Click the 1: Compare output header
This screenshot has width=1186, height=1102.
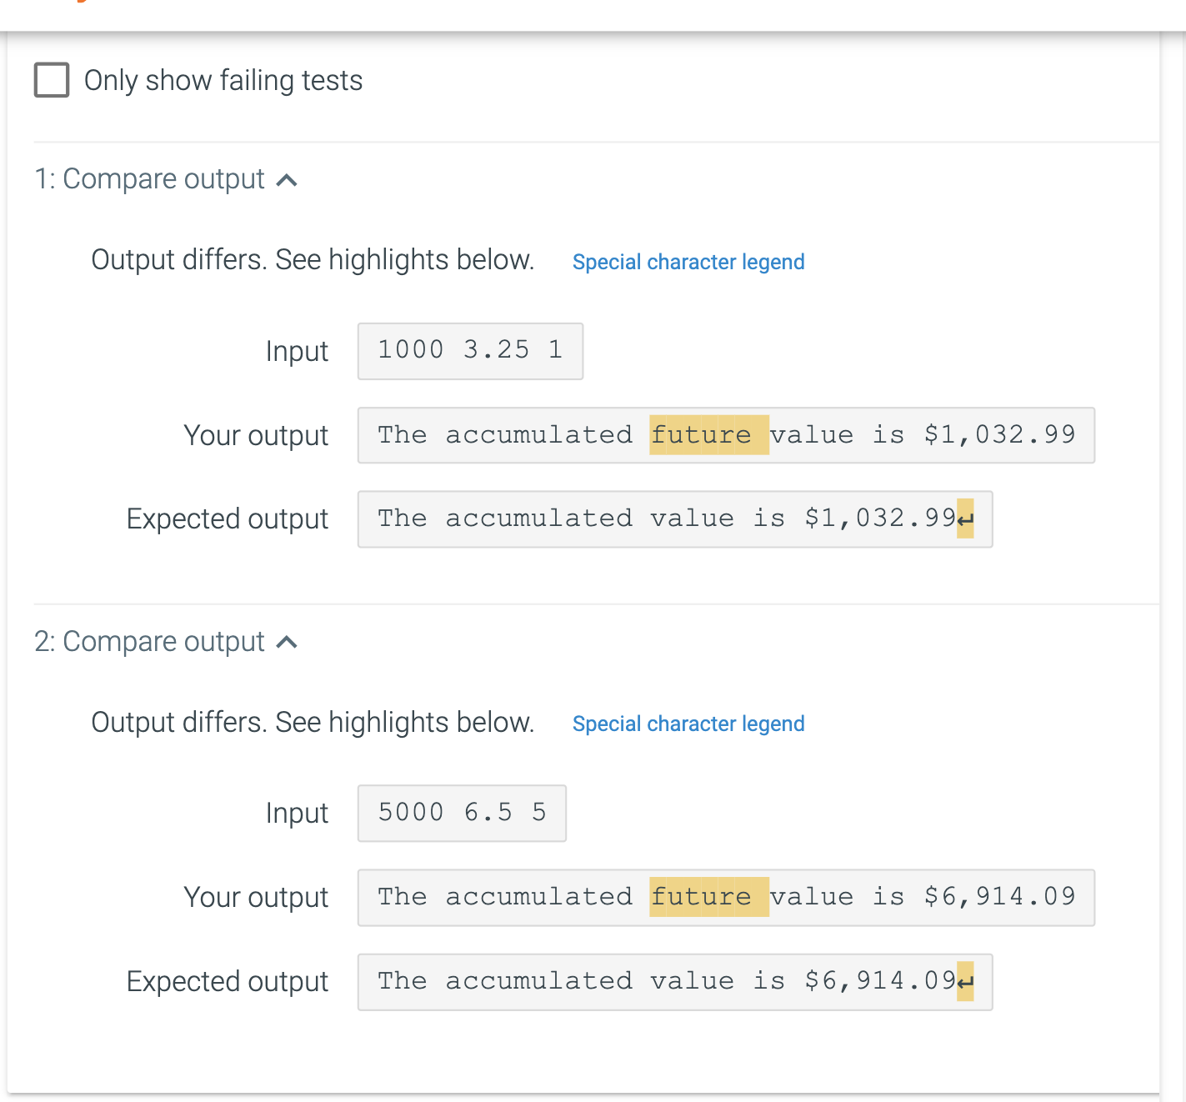tap(150, 178)
